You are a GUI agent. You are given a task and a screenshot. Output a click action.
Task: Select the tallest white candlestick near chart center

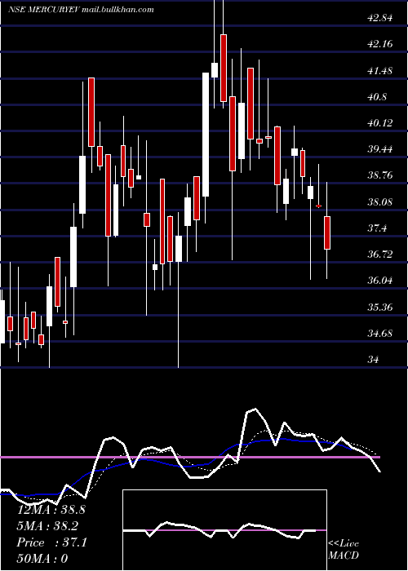point(206,135)
